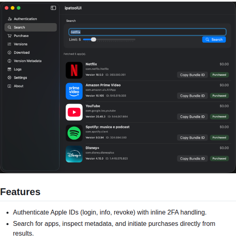Copy Bundle ID for Amazon Prime Video
Image resolution: width=236 pixels, height=236 pixels.
(x=192, y=96)
